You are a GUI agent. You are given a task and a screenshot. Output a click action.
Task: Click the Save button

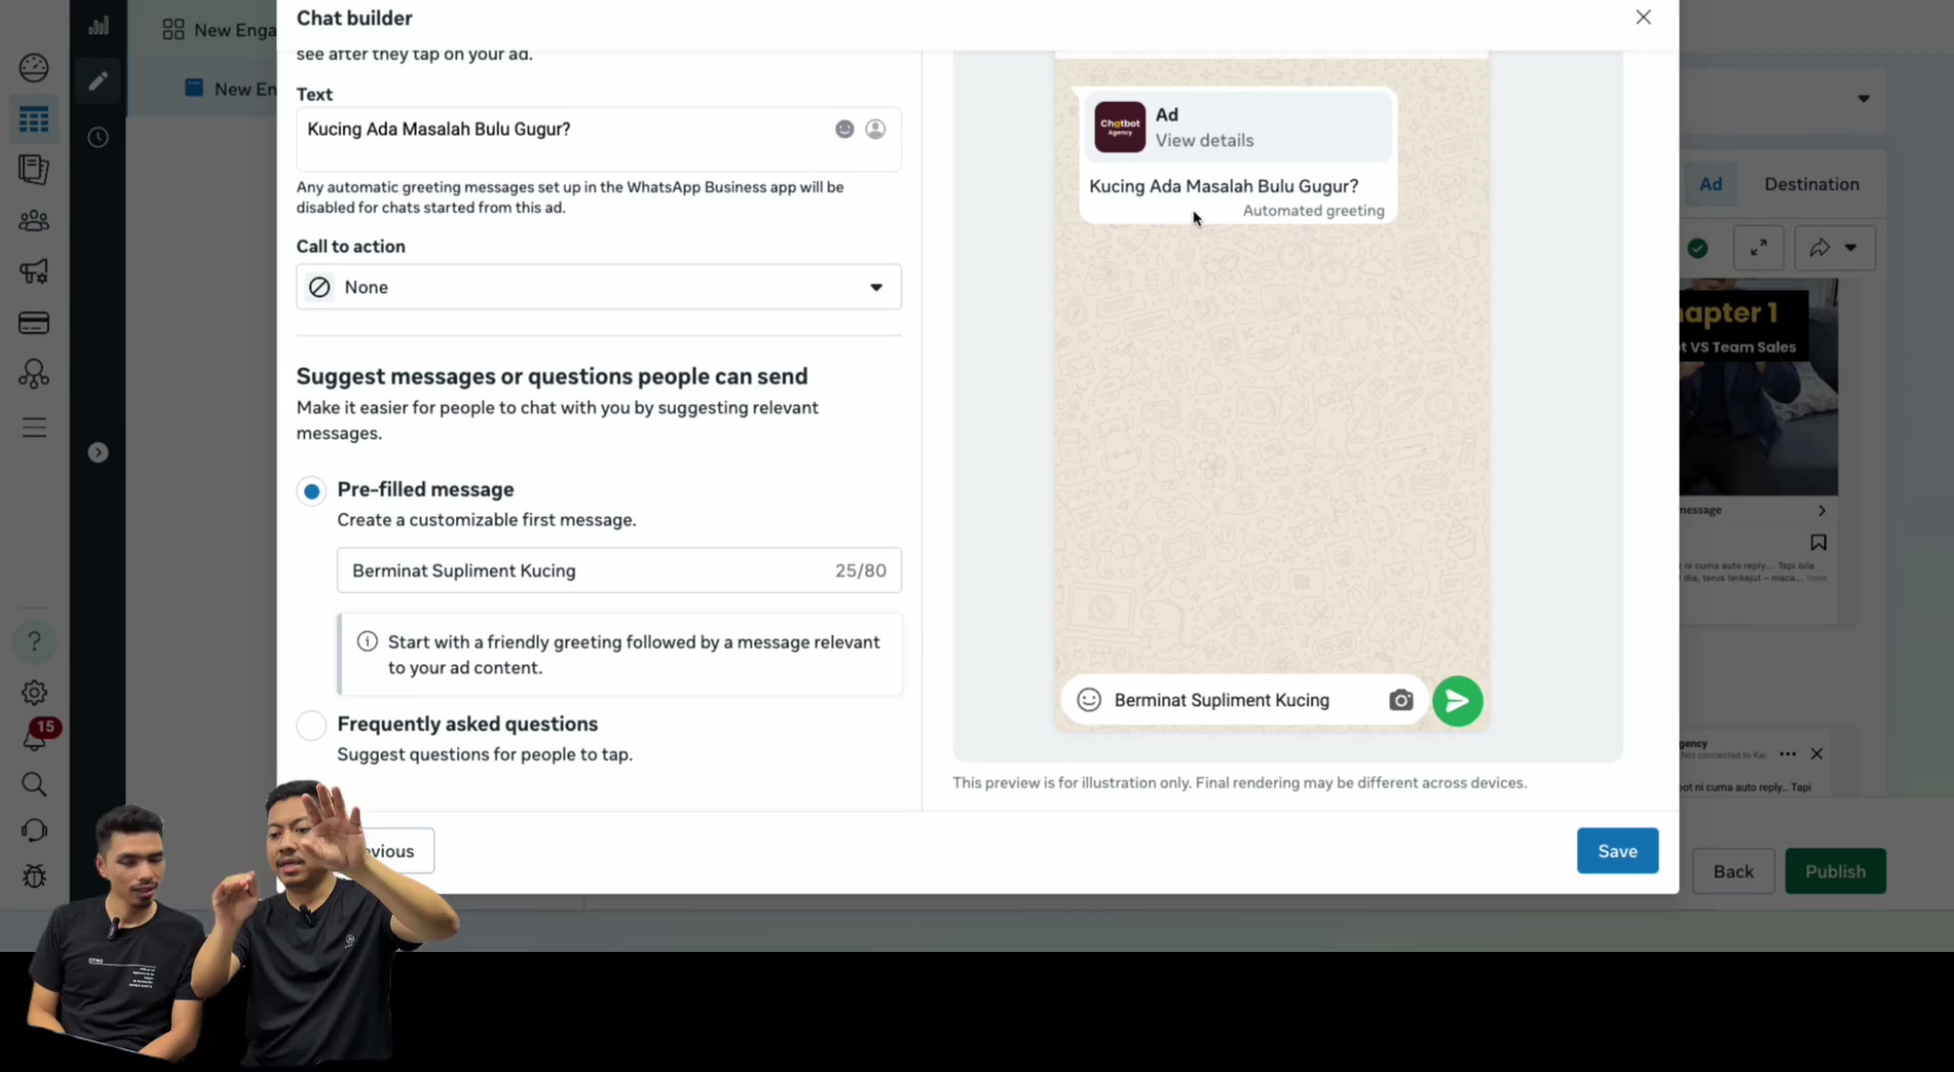pyautogui.click(x=1617, y=851)
